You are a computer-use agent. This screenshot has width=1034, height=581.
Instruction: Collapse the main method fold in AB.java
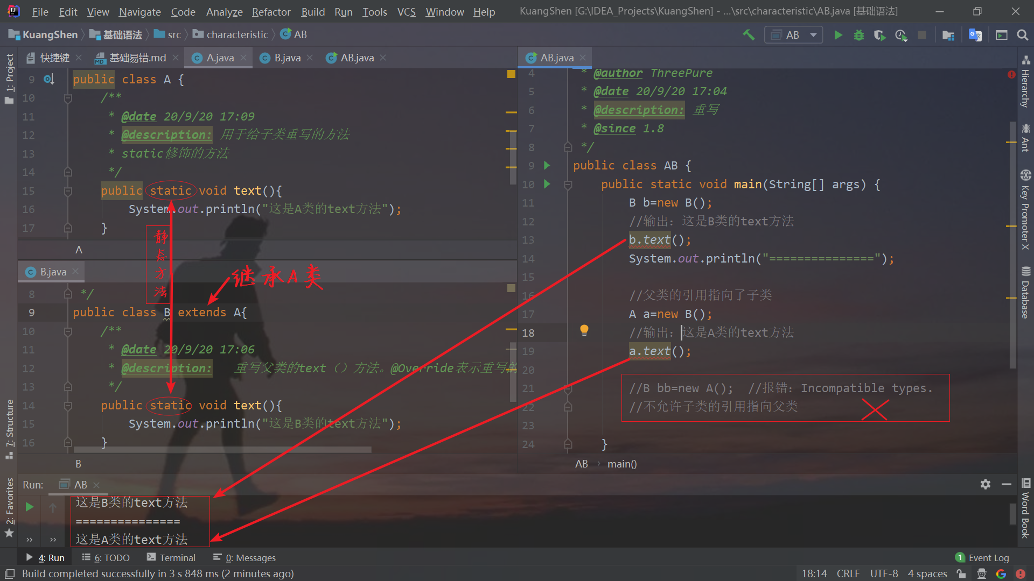point(568,185)
